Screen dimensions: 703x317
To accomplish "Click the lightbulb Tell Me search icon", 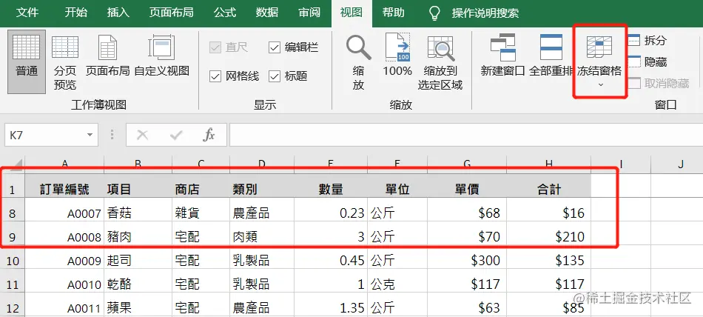I will [434, 13].
